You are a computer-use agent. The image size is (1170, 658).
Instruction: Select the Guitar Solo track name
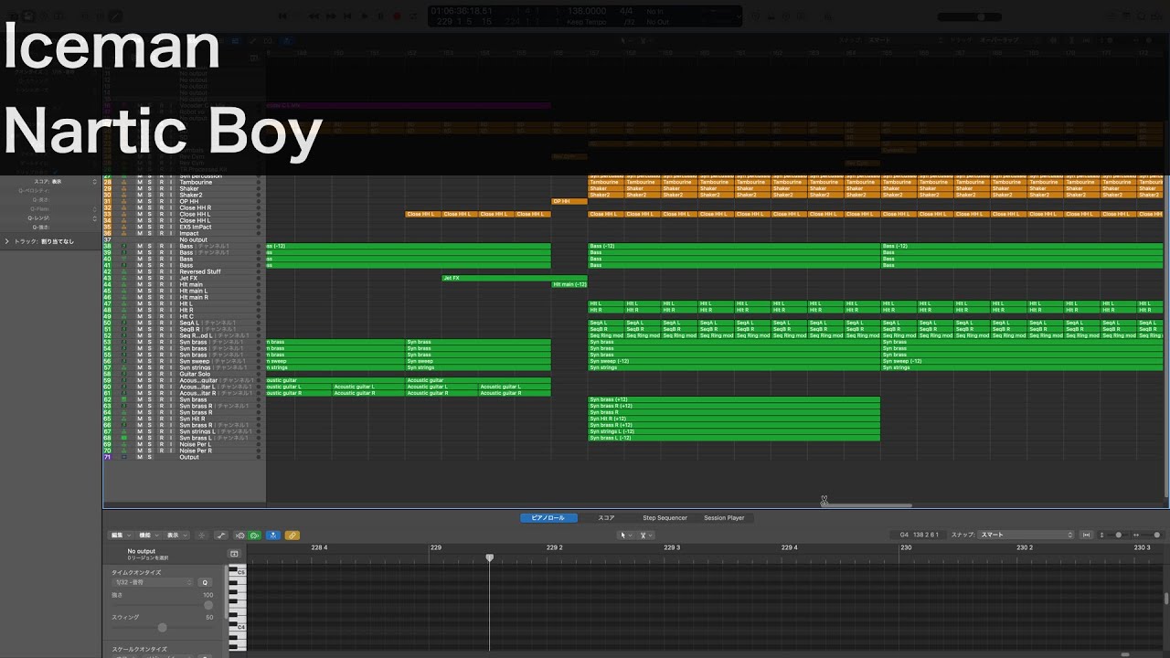(194, 374)
